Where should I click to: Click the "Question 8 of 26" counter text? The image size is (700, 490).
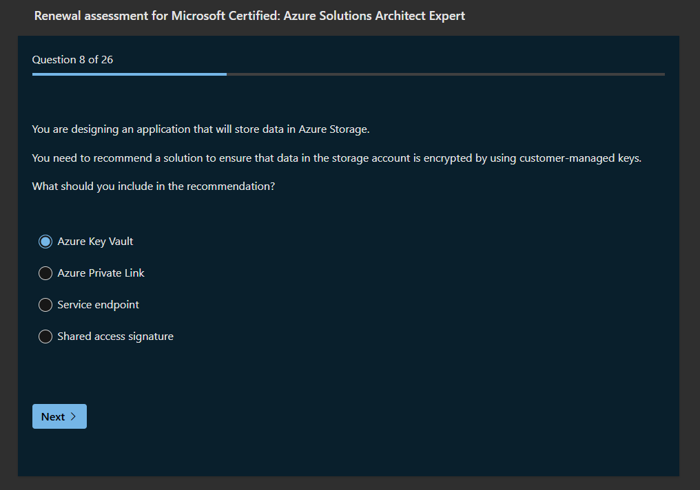72,60
